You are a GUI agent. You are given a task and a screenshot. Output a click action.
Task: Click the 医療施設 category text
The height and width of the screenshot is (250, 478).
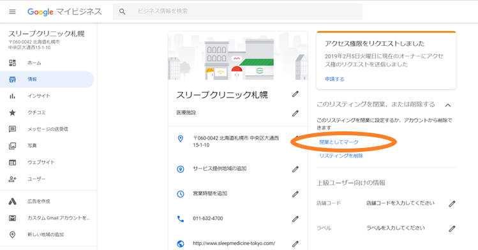coord(186,113)
